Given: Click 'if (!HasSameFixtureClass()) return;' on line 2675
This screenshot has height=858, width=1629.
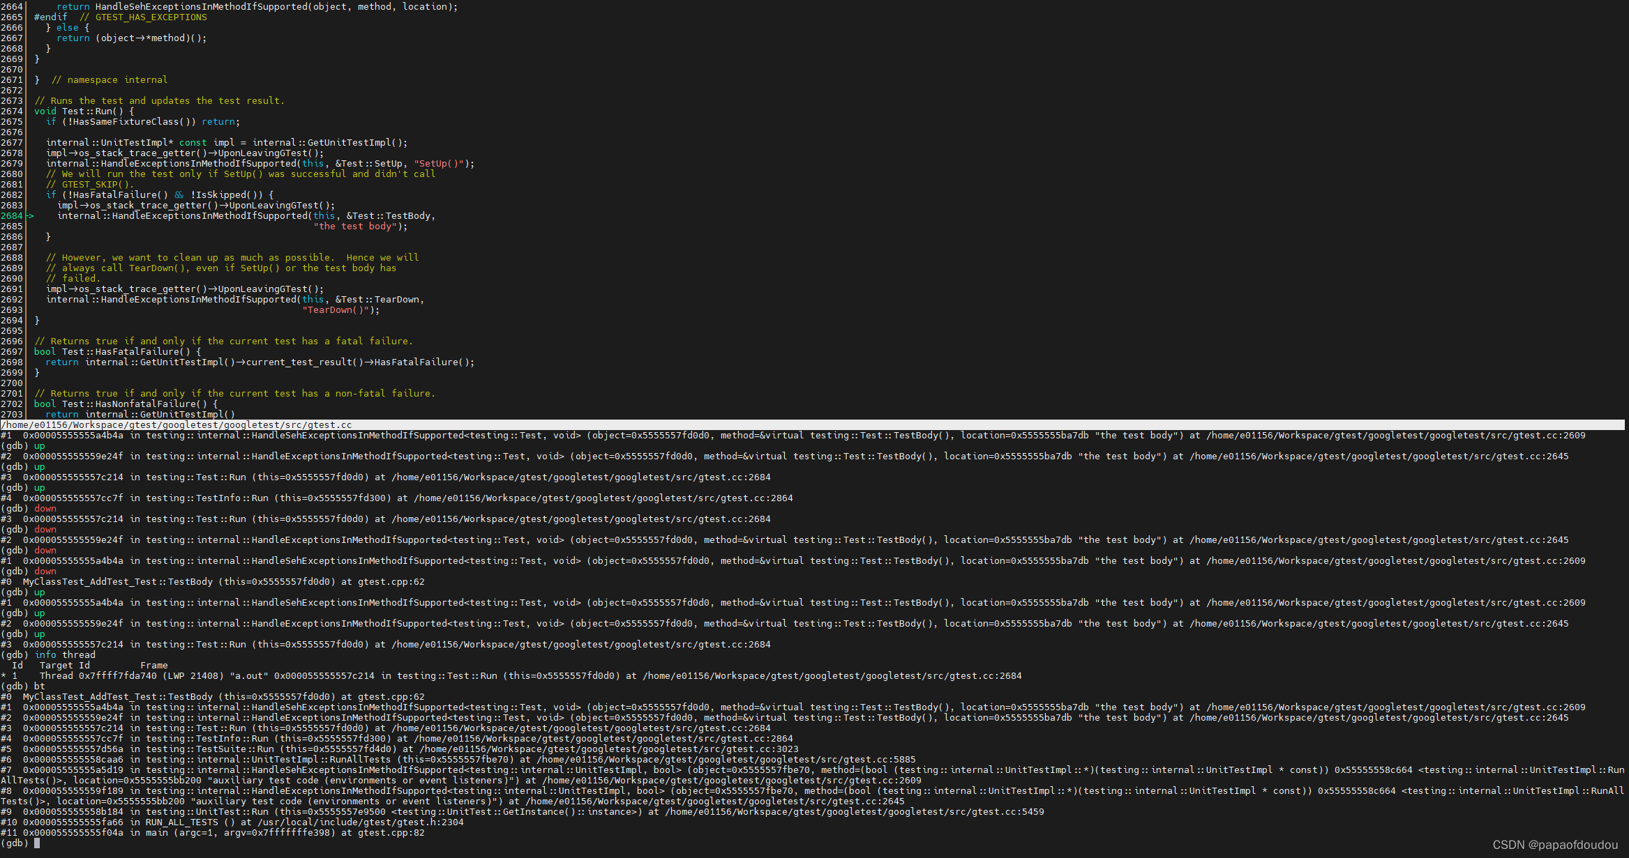Looking at the screenshot, I should 143,122.
